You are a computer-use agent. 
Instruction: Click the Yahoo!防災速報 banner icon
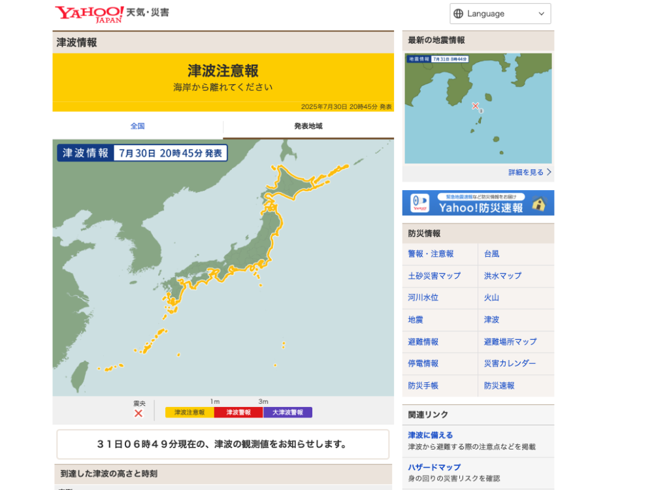tap(420, 203)
